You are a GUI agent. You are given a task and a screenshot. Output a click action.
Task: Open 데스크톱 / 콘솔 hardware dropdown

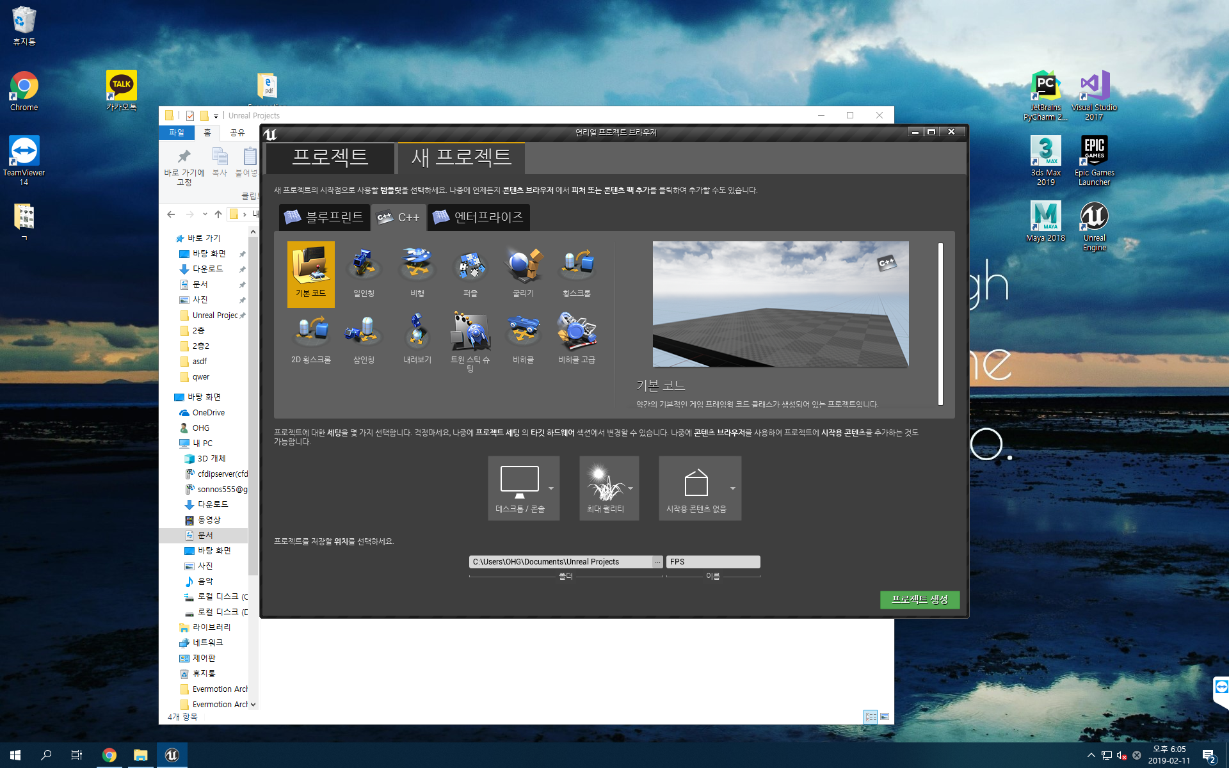click(524, 488)
